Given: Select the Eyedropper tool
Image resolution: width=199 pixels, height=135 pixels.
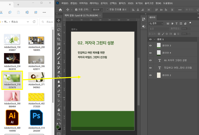Looking at the screenshot, I should point(59,49).
